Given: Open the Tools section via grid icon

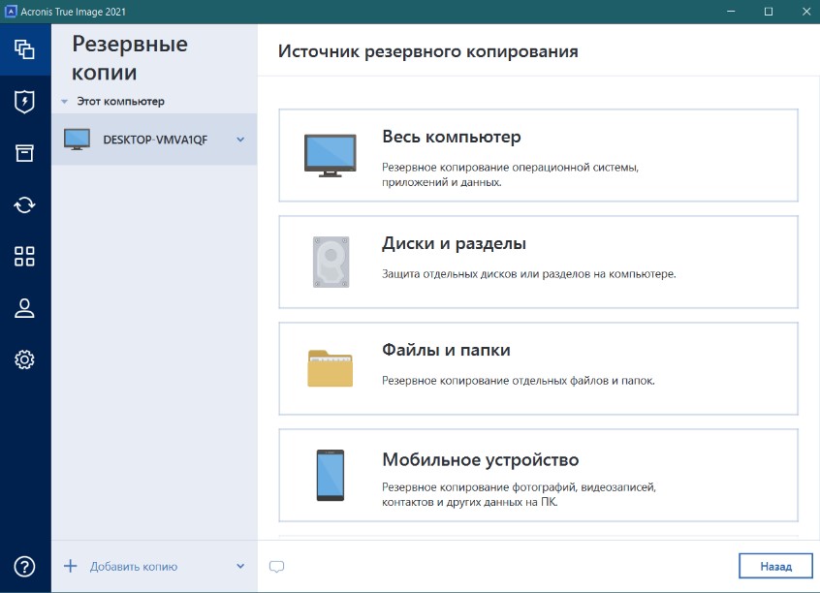Looking at the screenshot, I should click(x=24, y=256).
